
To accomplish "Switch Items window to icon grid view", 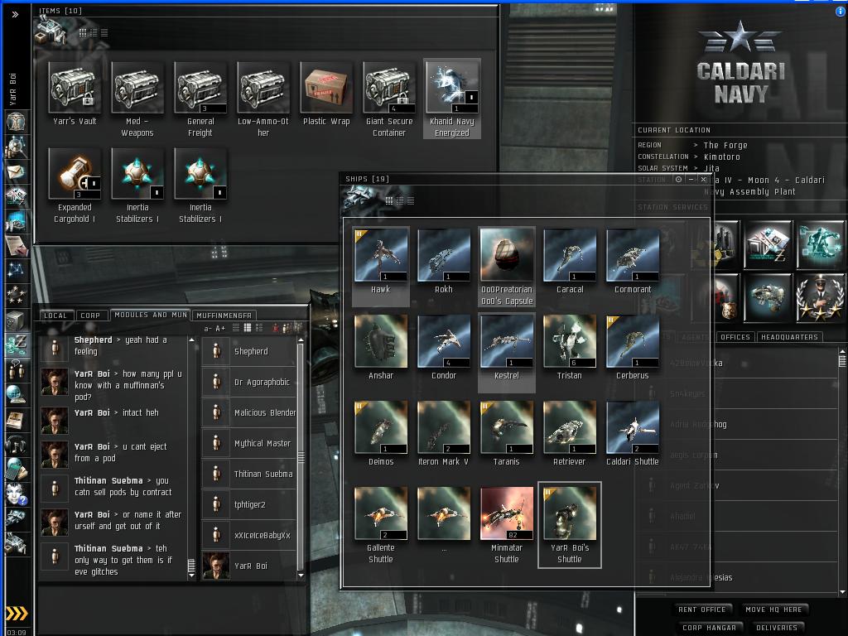I will pyautogui.click(x=83, y=33).
